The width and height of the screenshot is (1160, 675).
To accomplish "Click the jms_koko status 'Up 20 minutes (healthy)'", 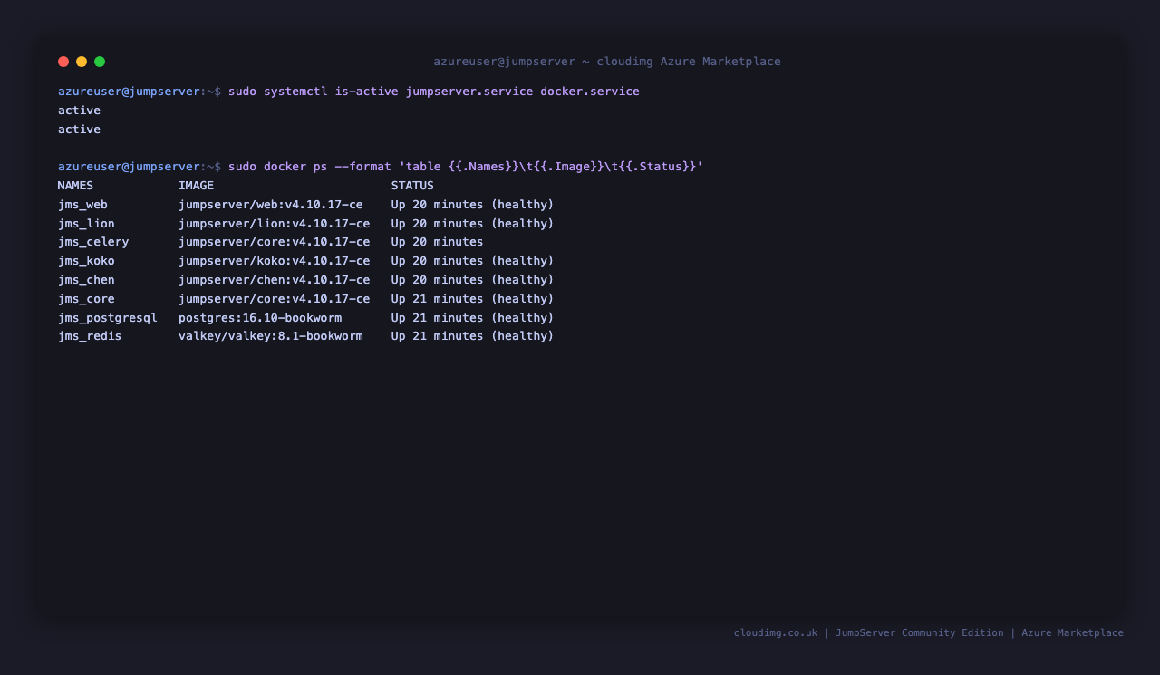I will [x=473, y=261].
